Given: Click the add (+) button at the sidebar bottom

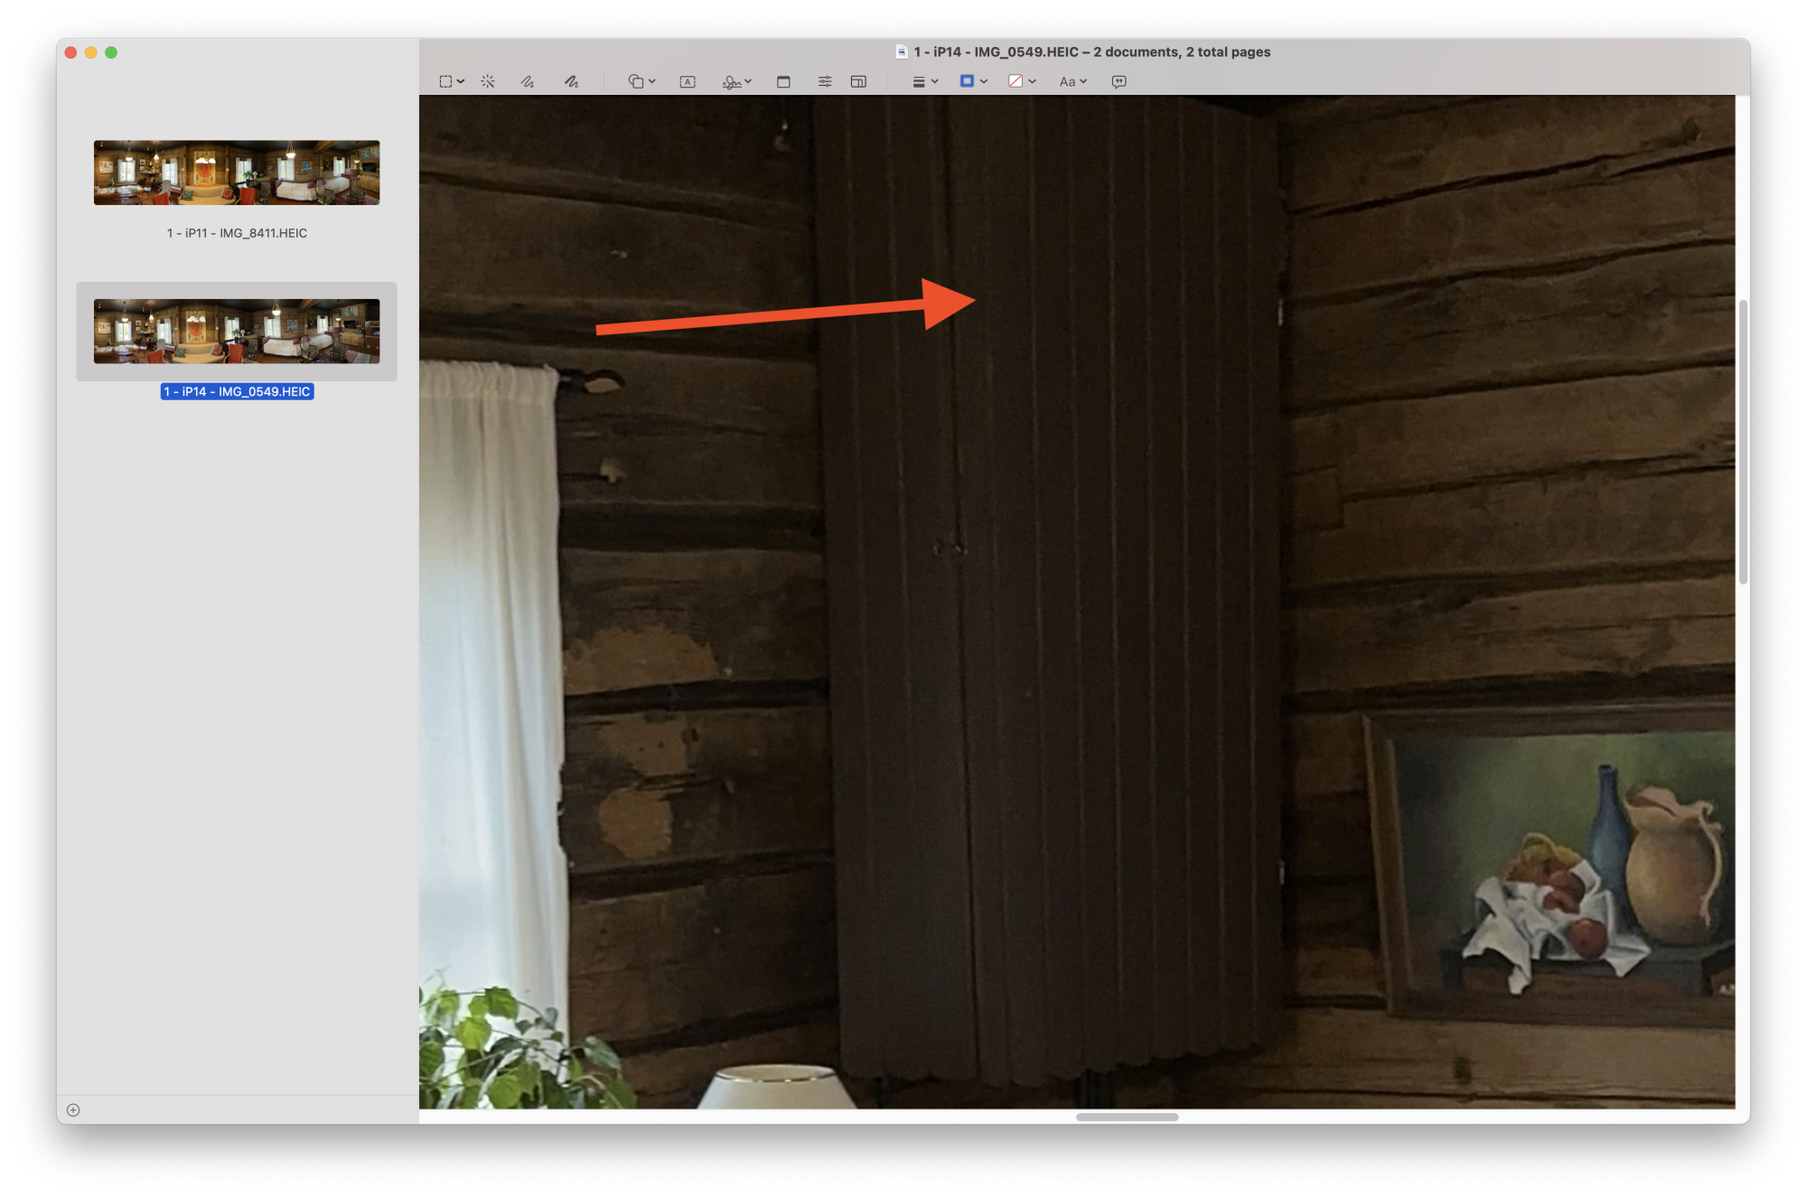Looking at the screenshot, I should click(73, 1110).
